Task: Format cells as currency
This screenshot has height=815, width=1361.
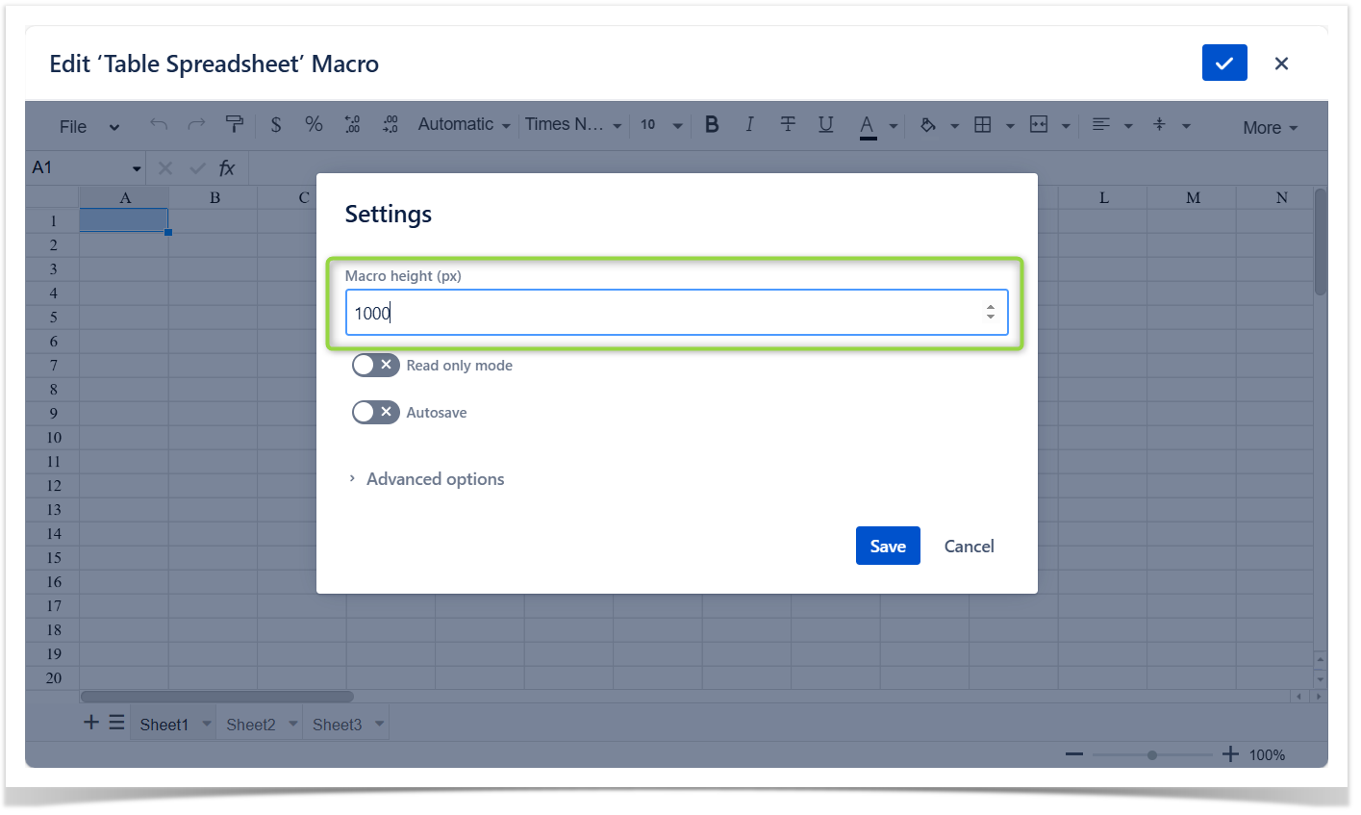Action: pos(276,124)
